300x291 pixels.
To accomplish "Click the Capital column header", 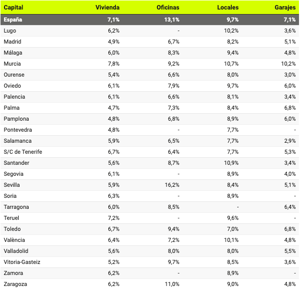I will pyautogui.click(x=14, y=8).
